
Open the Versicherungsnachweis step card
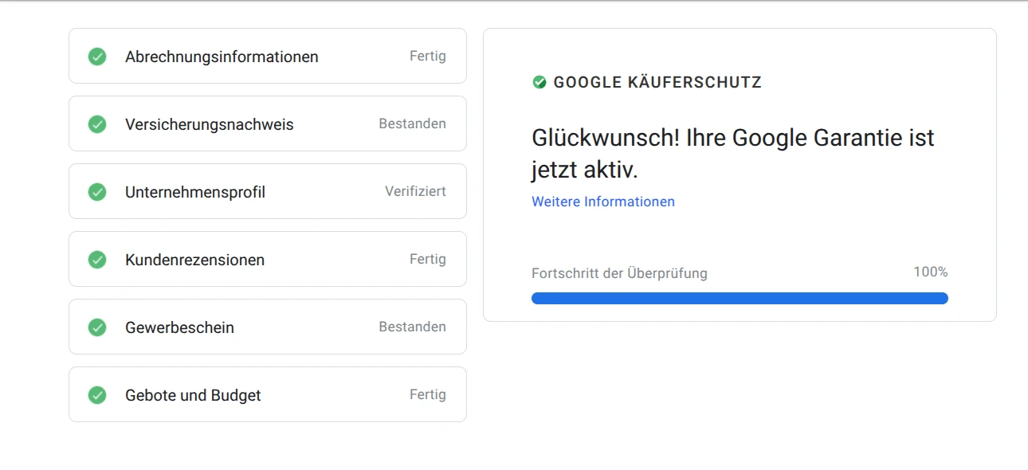[268, 123]
